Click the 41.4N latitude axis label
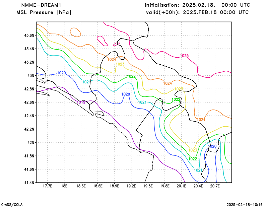The height and width of the screenshot is (207, 268). [29, 183]
